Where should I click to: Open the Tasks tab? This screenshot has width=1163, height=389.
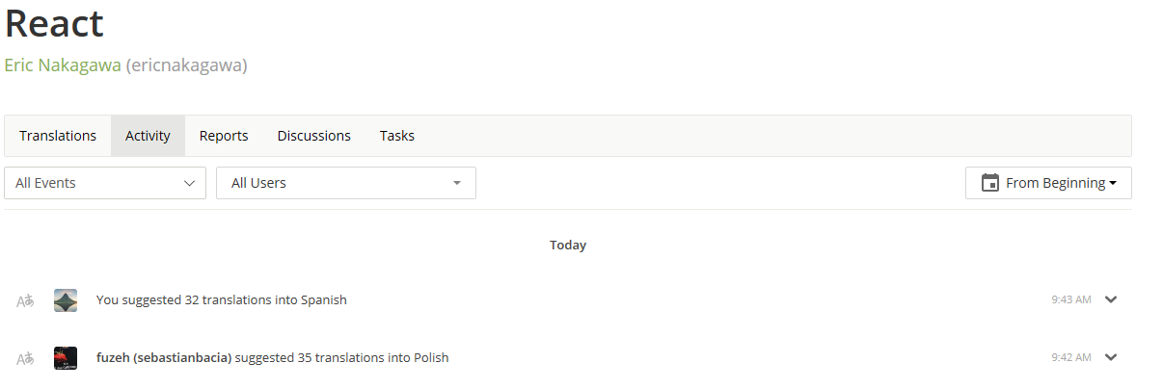(397, 136)
